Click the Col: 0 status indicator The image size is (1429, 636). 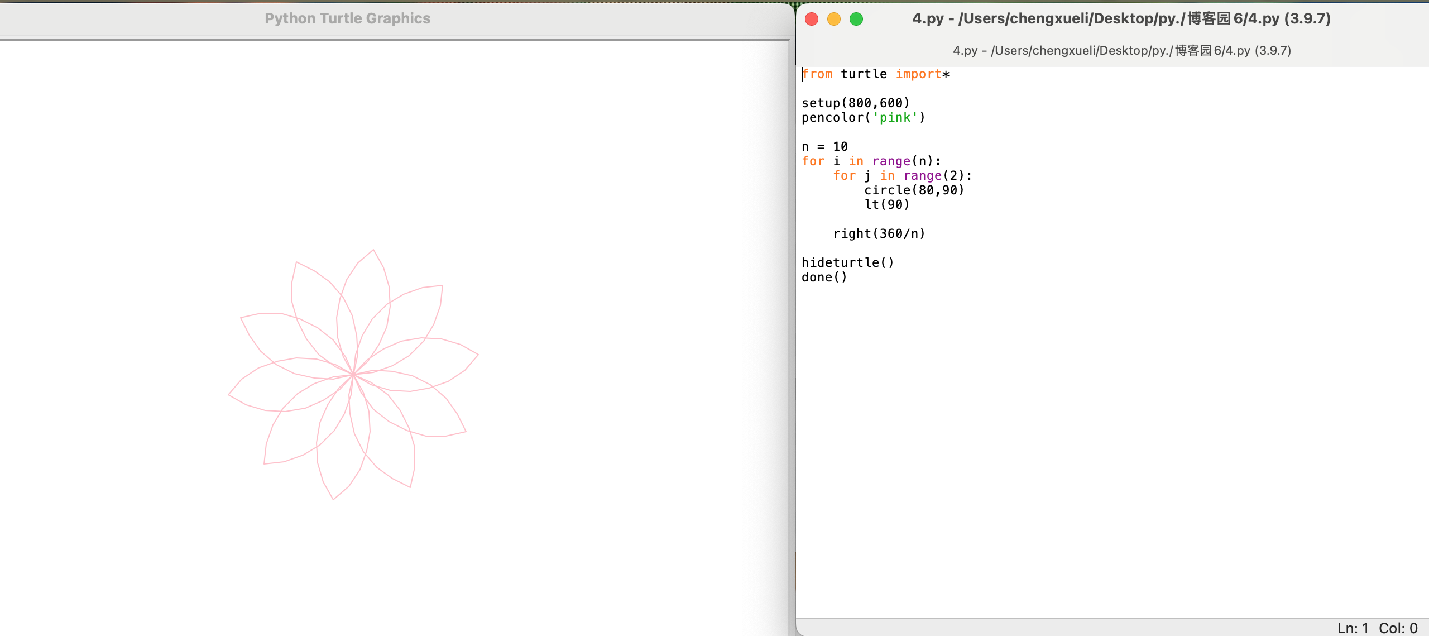(x=1398, y=628)
